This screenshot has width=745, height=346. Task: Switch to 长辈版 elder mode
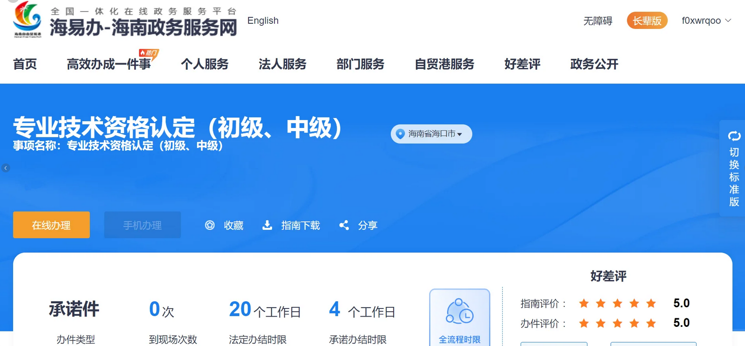pos(647,20)
